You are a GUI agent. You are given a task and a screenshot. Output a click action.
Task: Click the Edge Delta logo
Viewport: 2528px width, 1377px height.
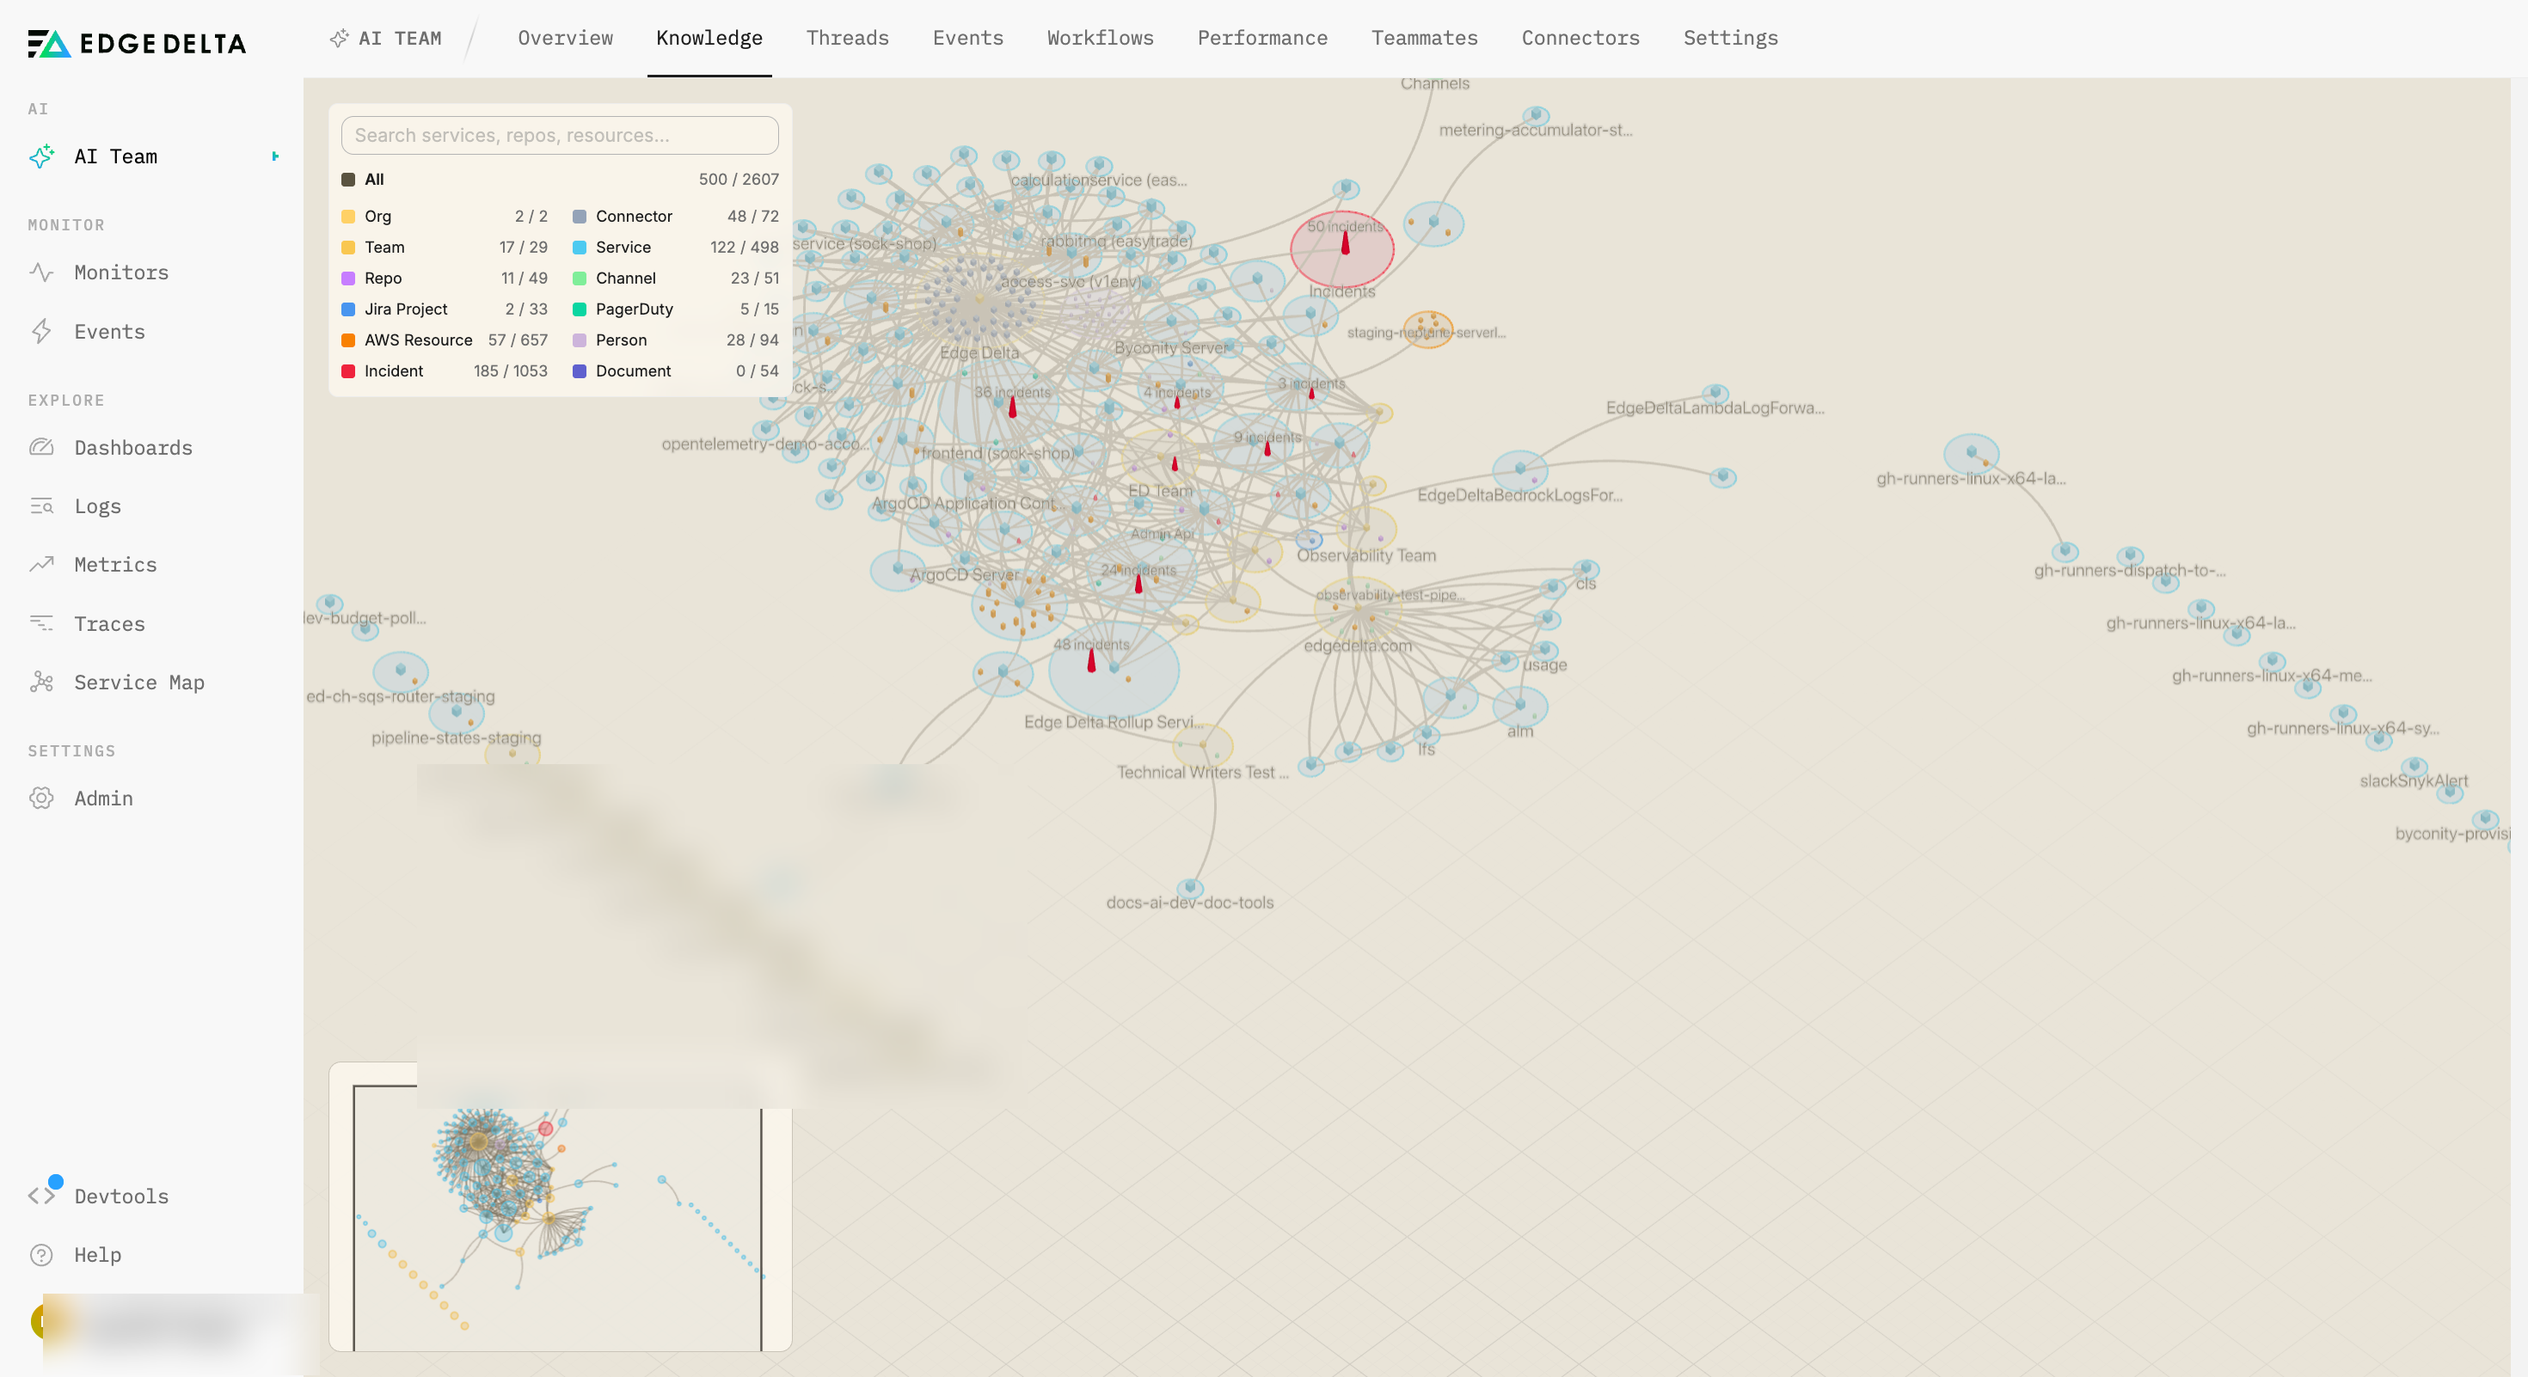tap(137, 43)
